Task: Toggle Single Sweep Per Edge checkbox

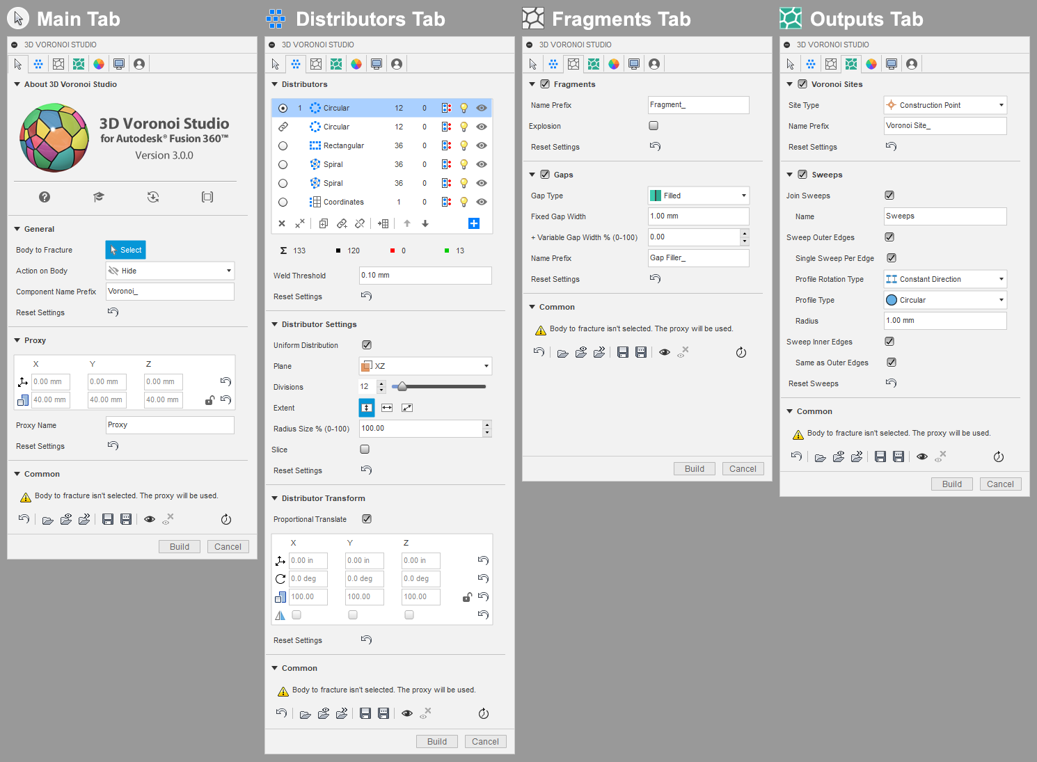Action: point(892,258)
